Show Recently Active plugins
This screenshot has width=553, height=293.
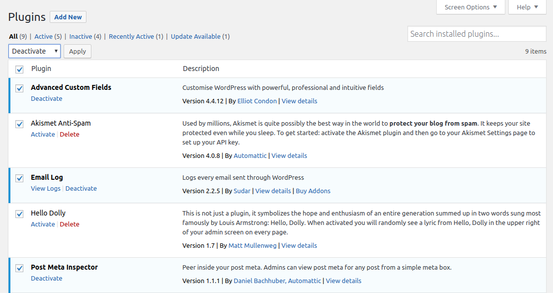[131, 36]
